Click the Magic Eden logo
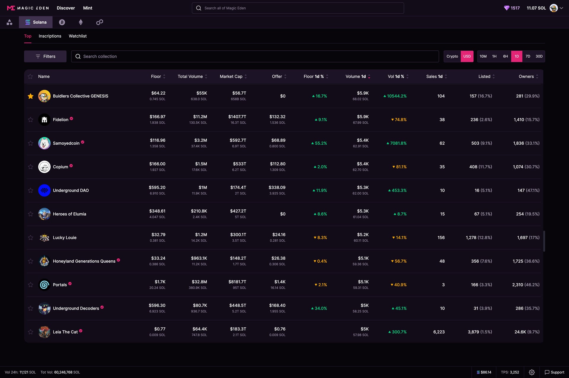 pos(28,8)
